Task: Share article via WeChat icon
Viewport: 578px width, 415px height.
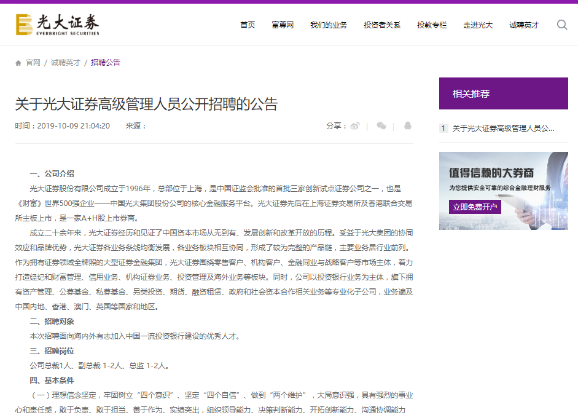Action: [x=381, y=126]
